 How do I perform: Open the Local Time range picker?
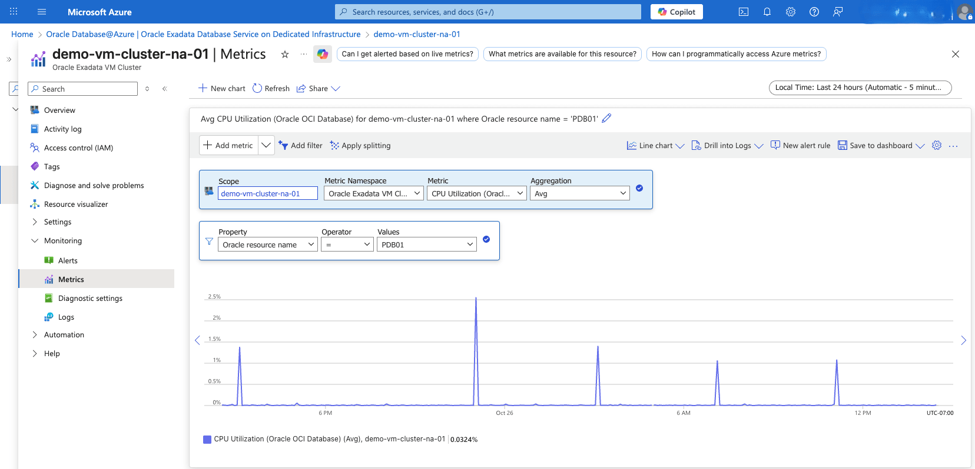click(860, 88)
